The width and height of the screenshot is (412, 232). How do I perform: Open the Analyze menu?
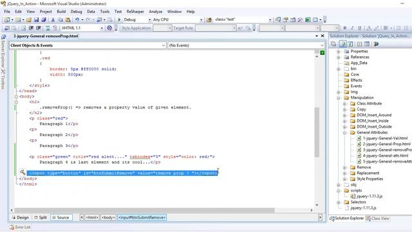click(156, 12)
